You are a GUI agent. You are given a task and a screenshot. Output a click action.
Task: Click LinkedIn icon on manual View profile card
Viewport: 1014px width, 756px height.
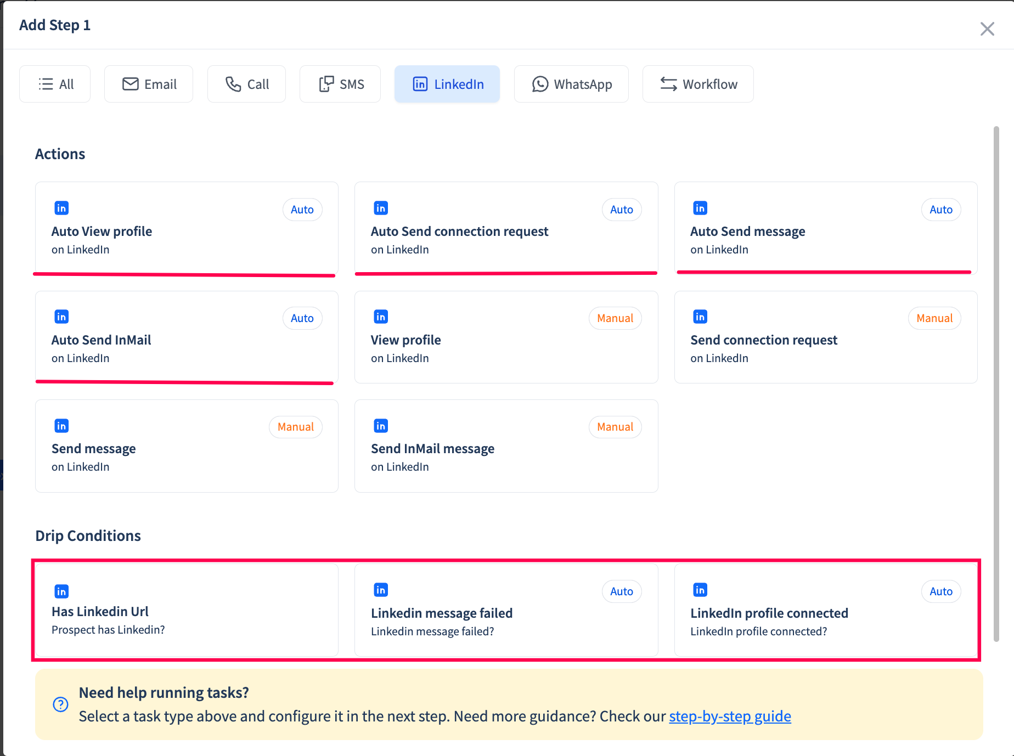point(381,317)
